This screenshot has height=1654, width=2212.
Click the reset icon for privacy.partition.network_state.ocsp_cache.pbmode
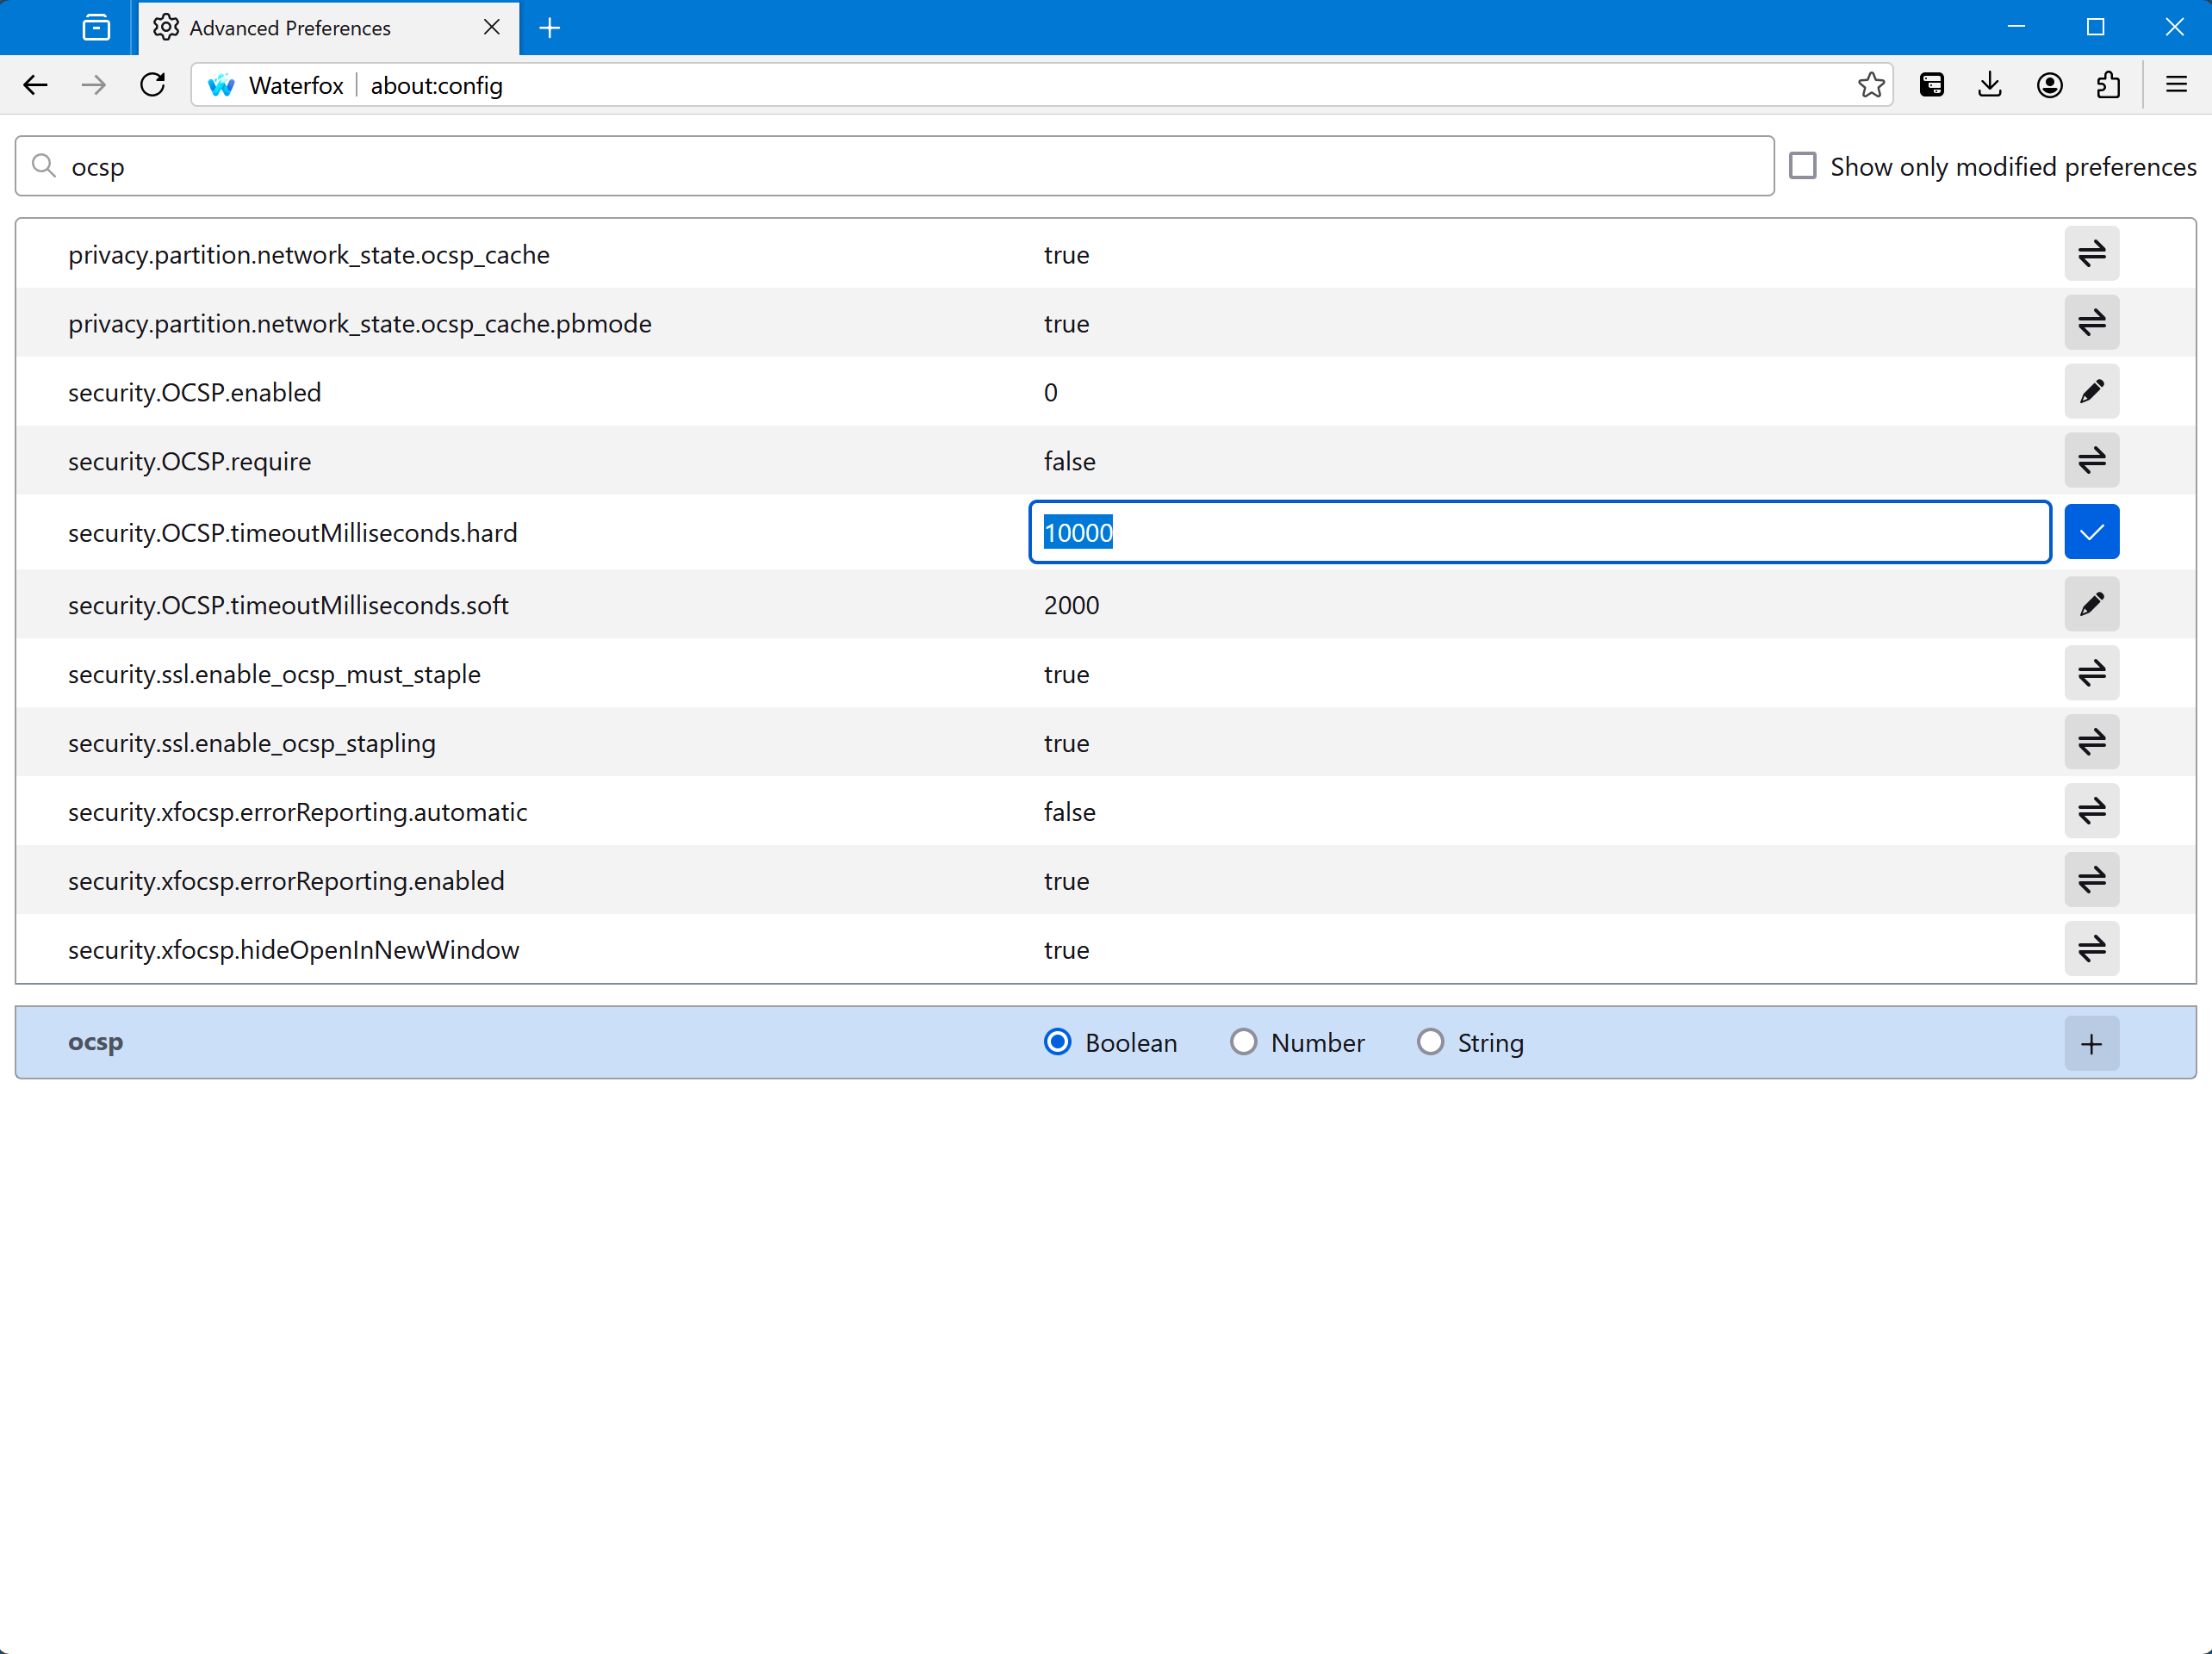(x=2092, y=323)
